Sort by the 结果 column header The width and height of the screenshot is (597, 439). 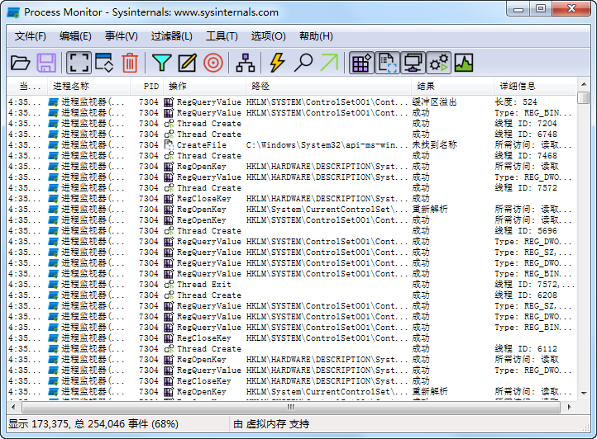tap(452, 87)
